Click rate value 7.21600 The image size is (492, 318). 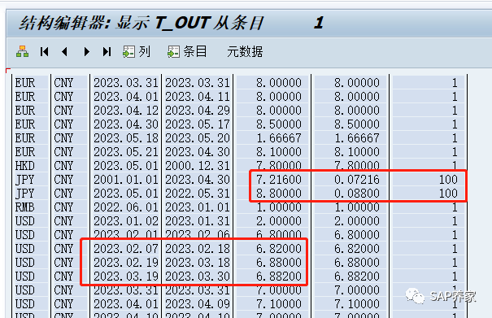coord(279,180)
